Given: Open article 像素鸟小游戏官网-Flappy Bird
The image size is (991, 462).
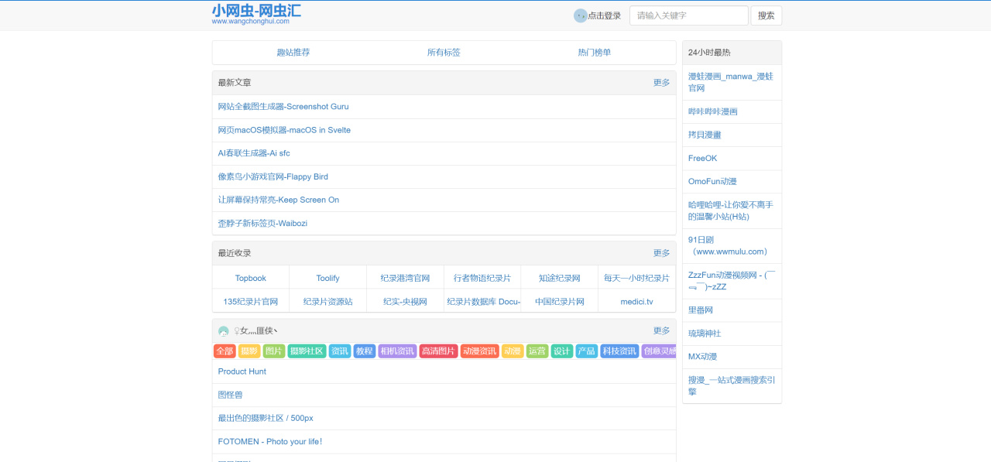Looking at the screenshot, I should coord(273,176).
